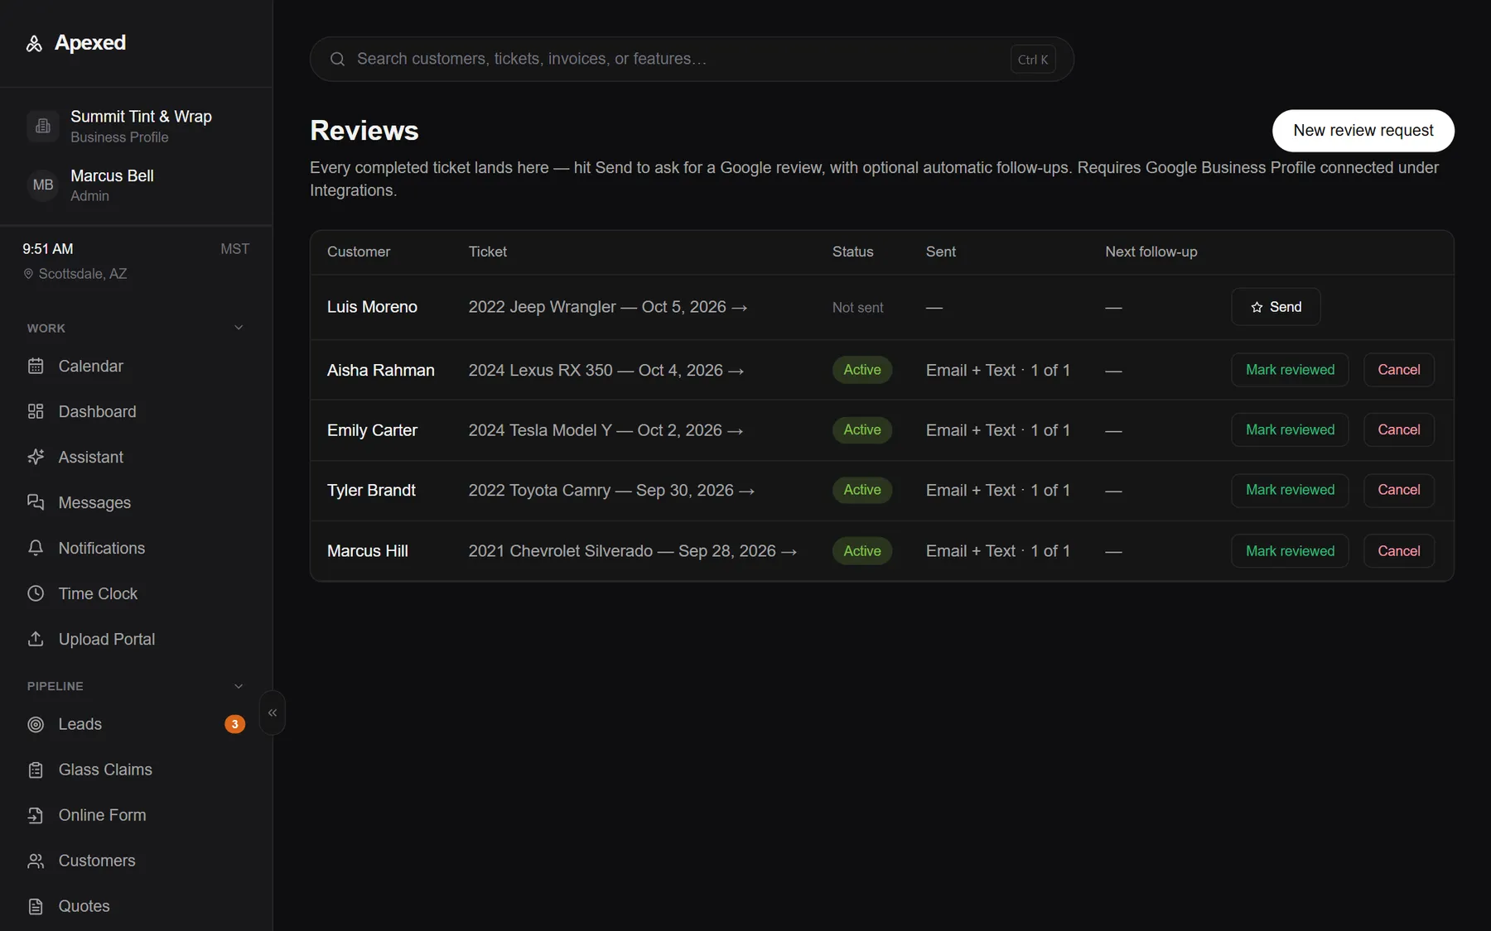The width and height of the screenshot is (1491, 931).
Task: Mark Emily Carter's request as reviewed
Action: tap(1290, 430)
